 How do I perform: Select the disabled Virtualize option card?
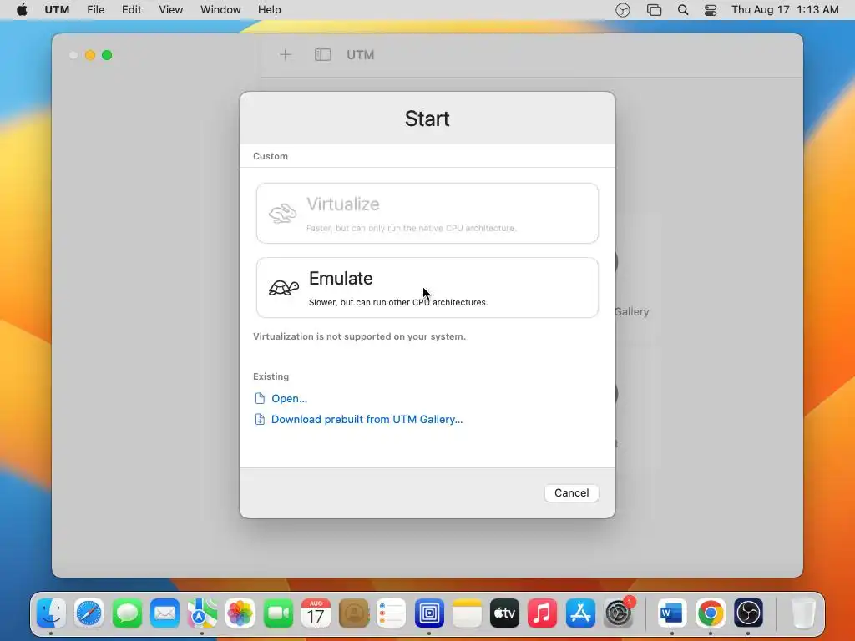click(x=427, y=213)
